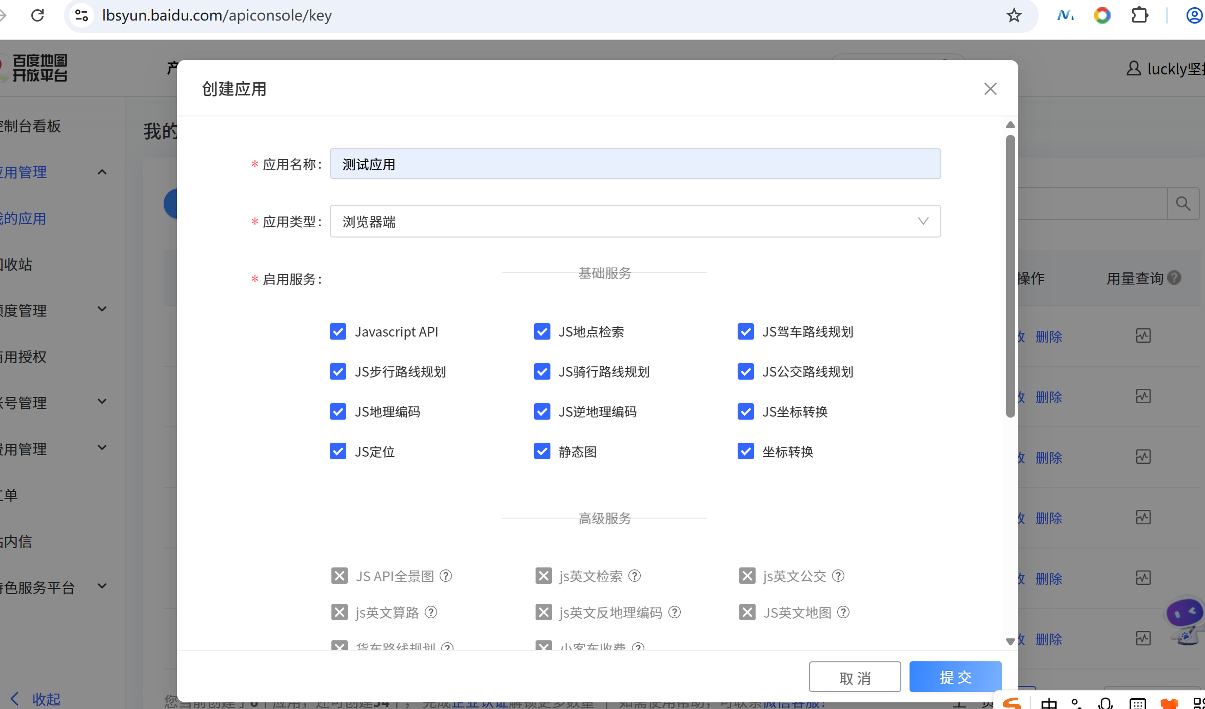This screenshot has width=1205, height=709.
Task: Open the 应用类型 dropdown showing 浏览器端
Action: [635, 221]
